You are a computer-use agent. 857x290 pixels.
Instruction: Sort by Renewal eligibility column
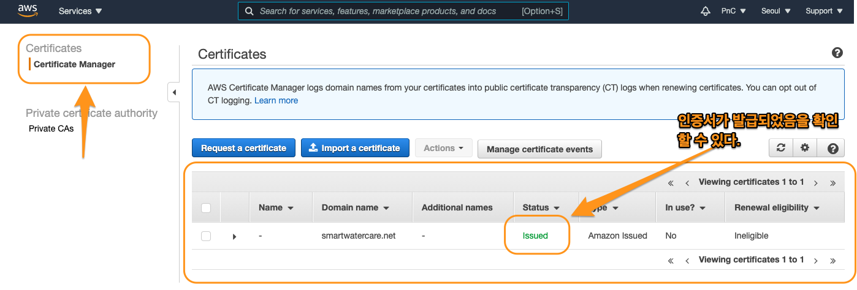777,207
